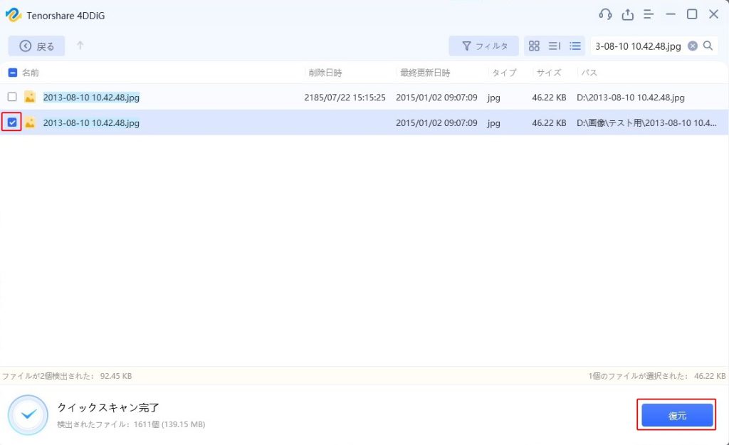
Task: Click image icon of file in D:\ root
Action: (x=30, y=97)
